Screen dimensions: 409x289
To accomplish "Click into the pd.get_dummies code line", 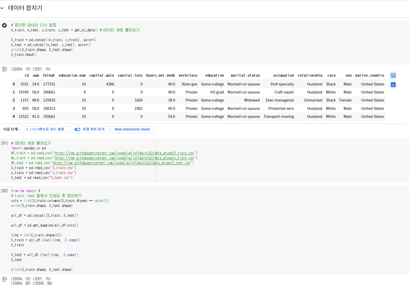I will coord(44,225).
